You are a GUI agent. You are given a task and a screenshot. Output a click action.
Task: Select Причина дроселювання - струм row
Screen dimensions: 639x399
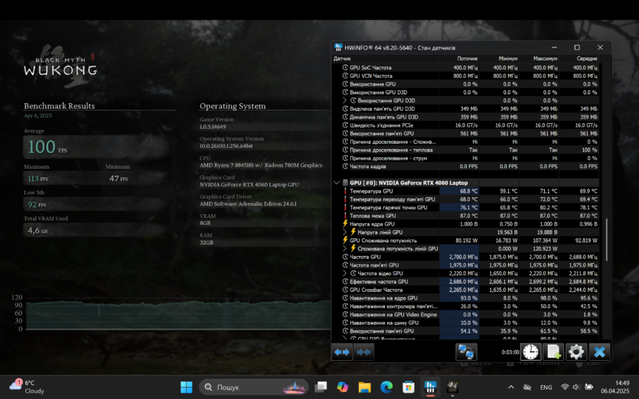click(x=465, y=158)
